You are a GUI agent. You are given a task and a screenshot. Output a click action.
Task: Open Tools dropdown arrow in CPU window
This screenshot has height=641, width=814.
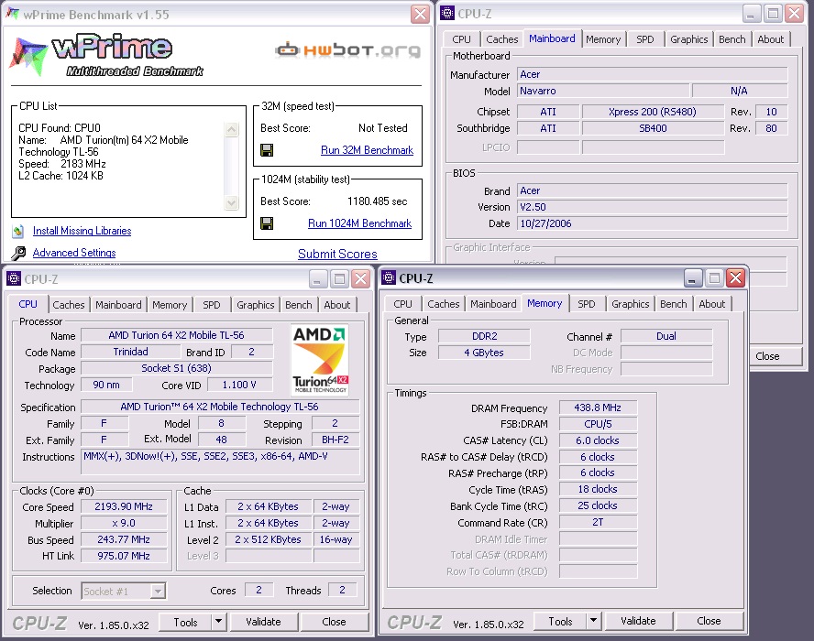[x=218, y=621]
